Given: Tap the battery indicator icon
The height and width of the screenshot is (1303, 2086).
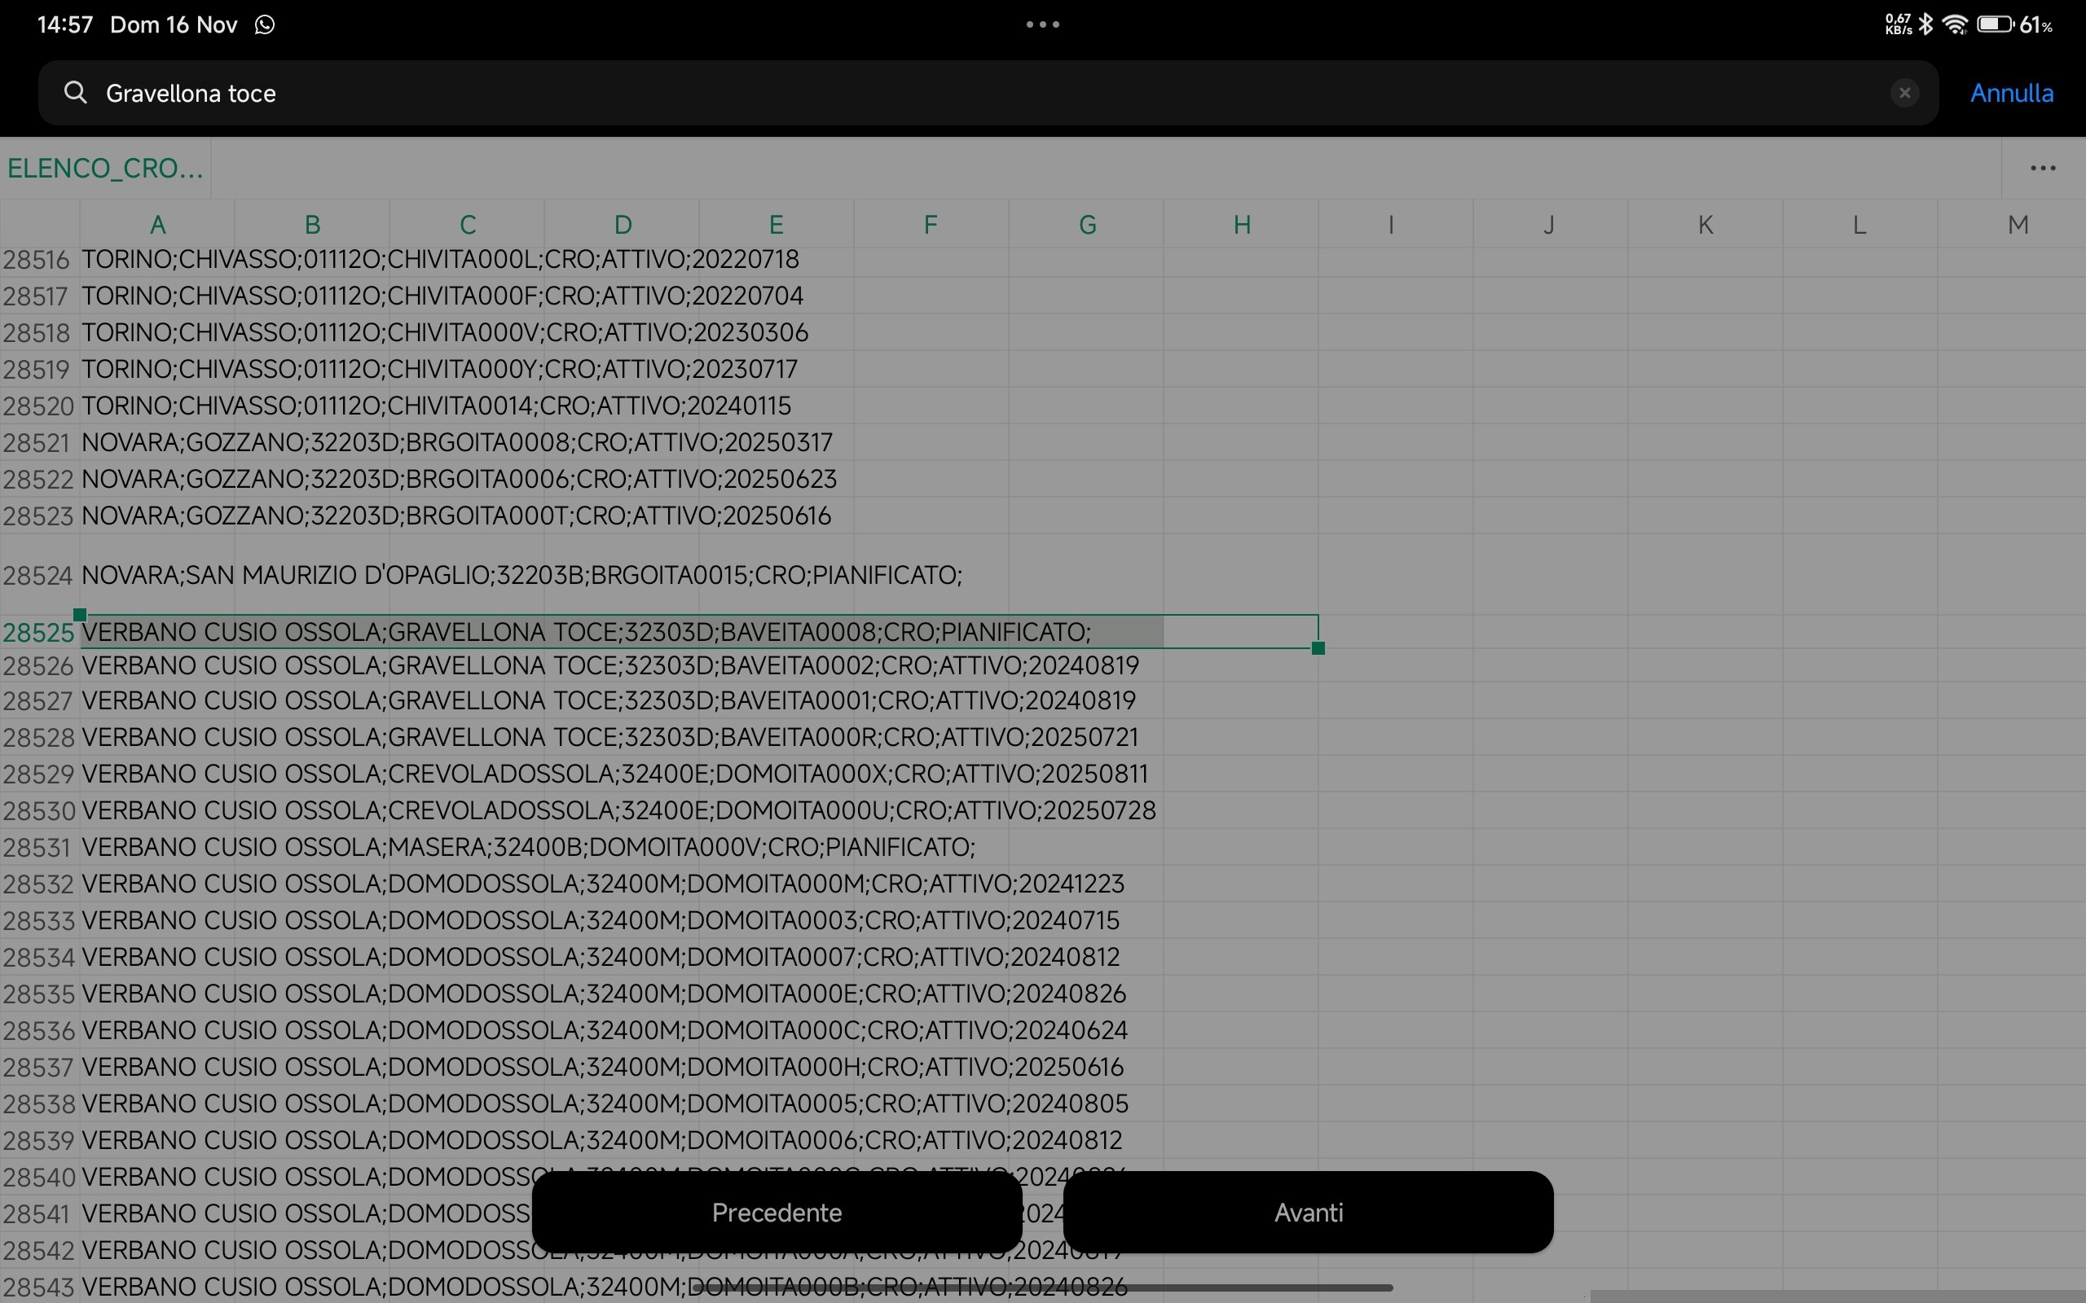Looking at the screenshot, I should pyautogui.click(x=1995, y=25).
